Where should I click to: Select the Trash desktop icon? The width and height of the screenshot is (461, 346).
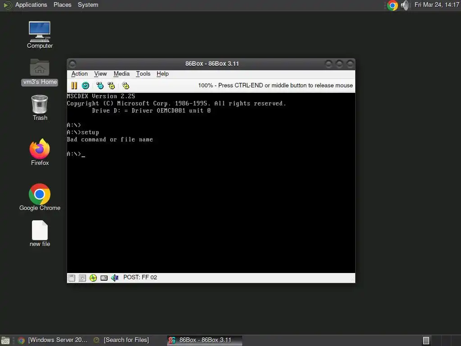click(x=40, y=108)
